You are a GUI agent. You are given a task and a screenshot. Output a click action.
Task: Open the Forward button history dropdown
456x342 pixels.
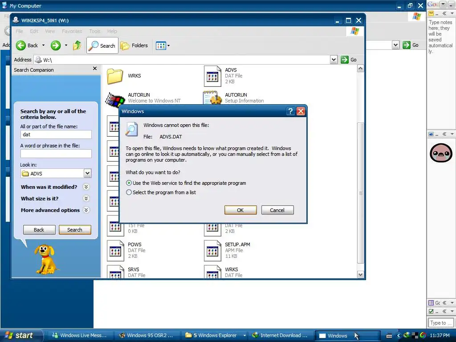click(x=66, y=45)
